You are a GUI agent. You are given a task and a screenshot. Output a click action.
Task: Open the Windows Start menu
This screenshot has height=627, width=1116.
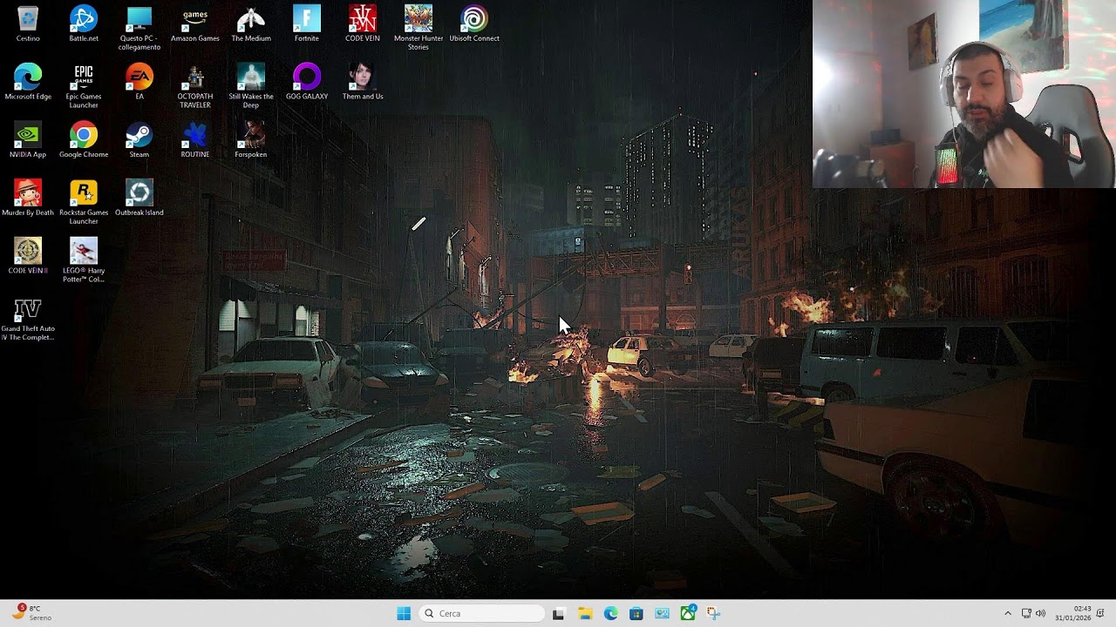(404, 614)
